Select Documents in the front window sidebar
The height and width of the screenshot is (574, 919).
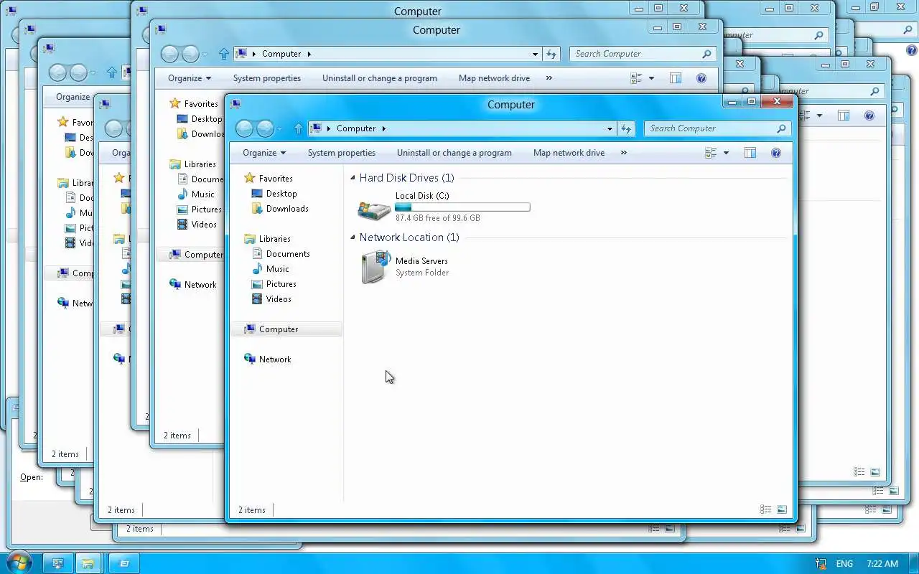[288, 254]
